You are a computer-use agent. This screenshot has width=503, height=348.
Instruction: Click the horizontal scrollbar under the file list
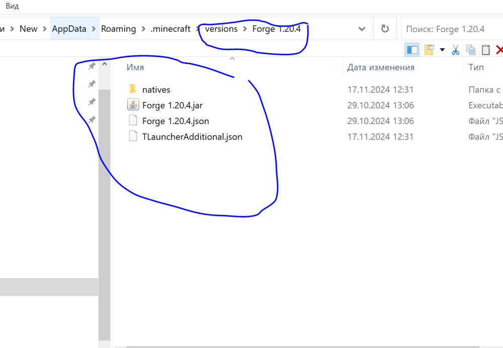303,346
